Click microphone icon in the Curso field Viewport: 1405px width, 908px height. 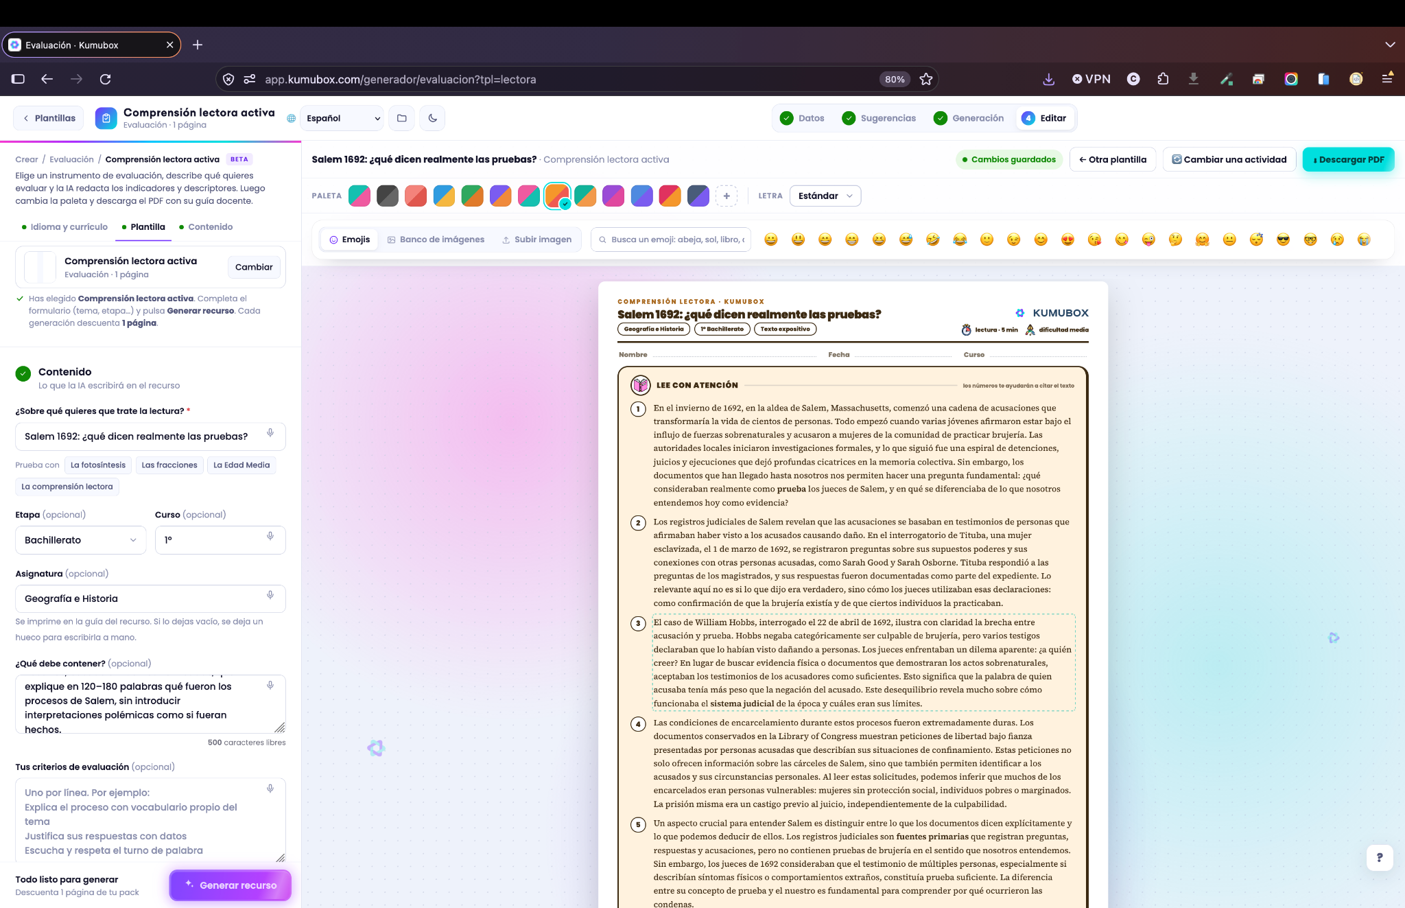click(x=270, y=536)
